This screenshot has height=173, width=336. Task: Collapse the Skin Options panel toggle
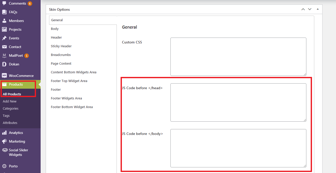[x=318, y=9]
